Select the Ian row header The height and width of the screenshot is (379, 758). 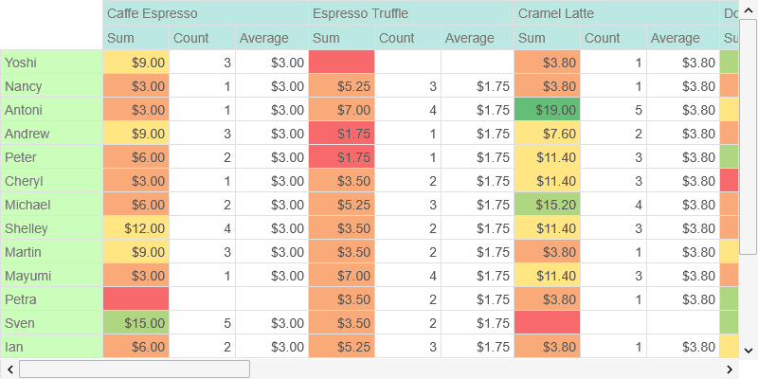click(x=51, y=346)
